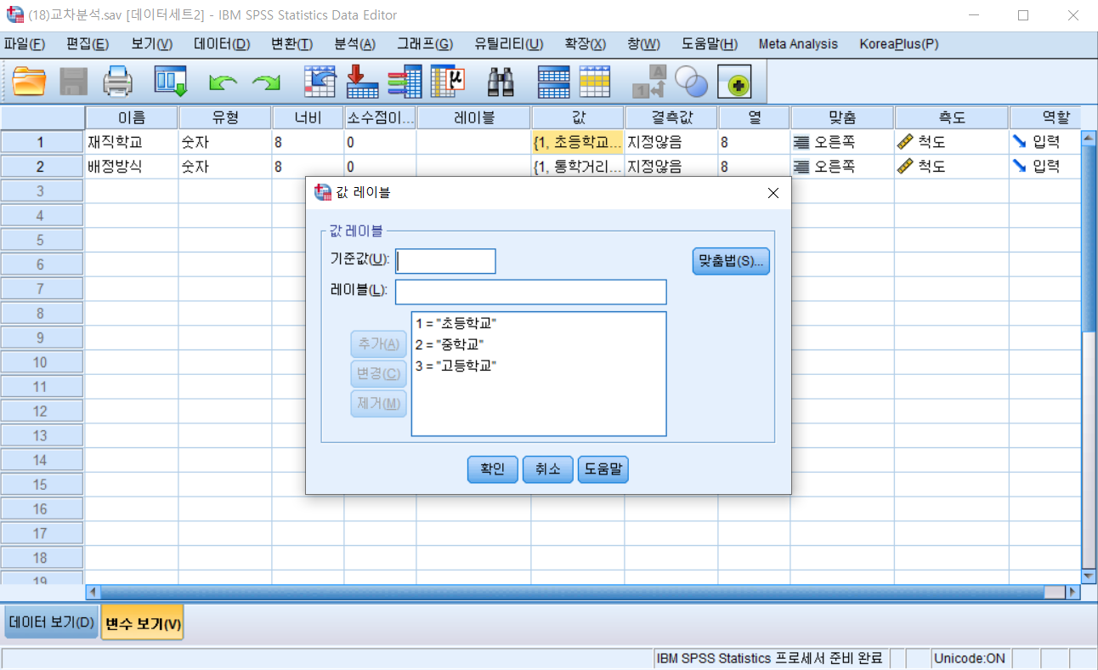The image size is (1098, 670).
Task: Click the 숫자 type cell in row 2
Action: pyautogui.click(x=225, y=167)
